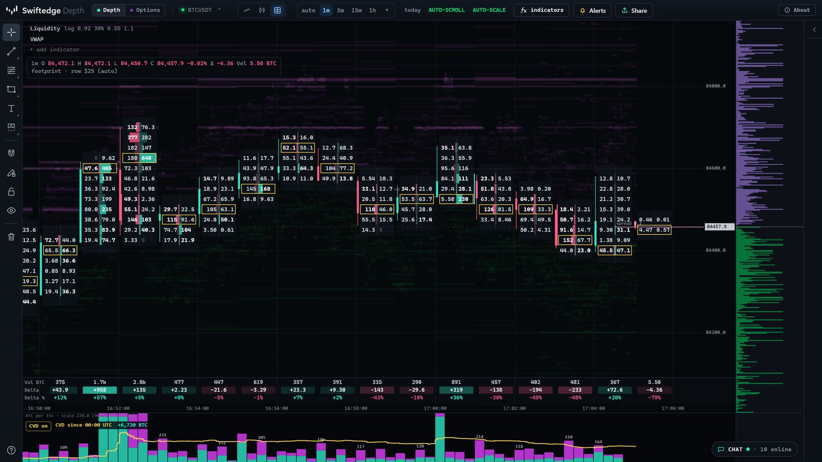Switch to the Options tab
This screenshot has width=822, height=462.
(145, 10)
